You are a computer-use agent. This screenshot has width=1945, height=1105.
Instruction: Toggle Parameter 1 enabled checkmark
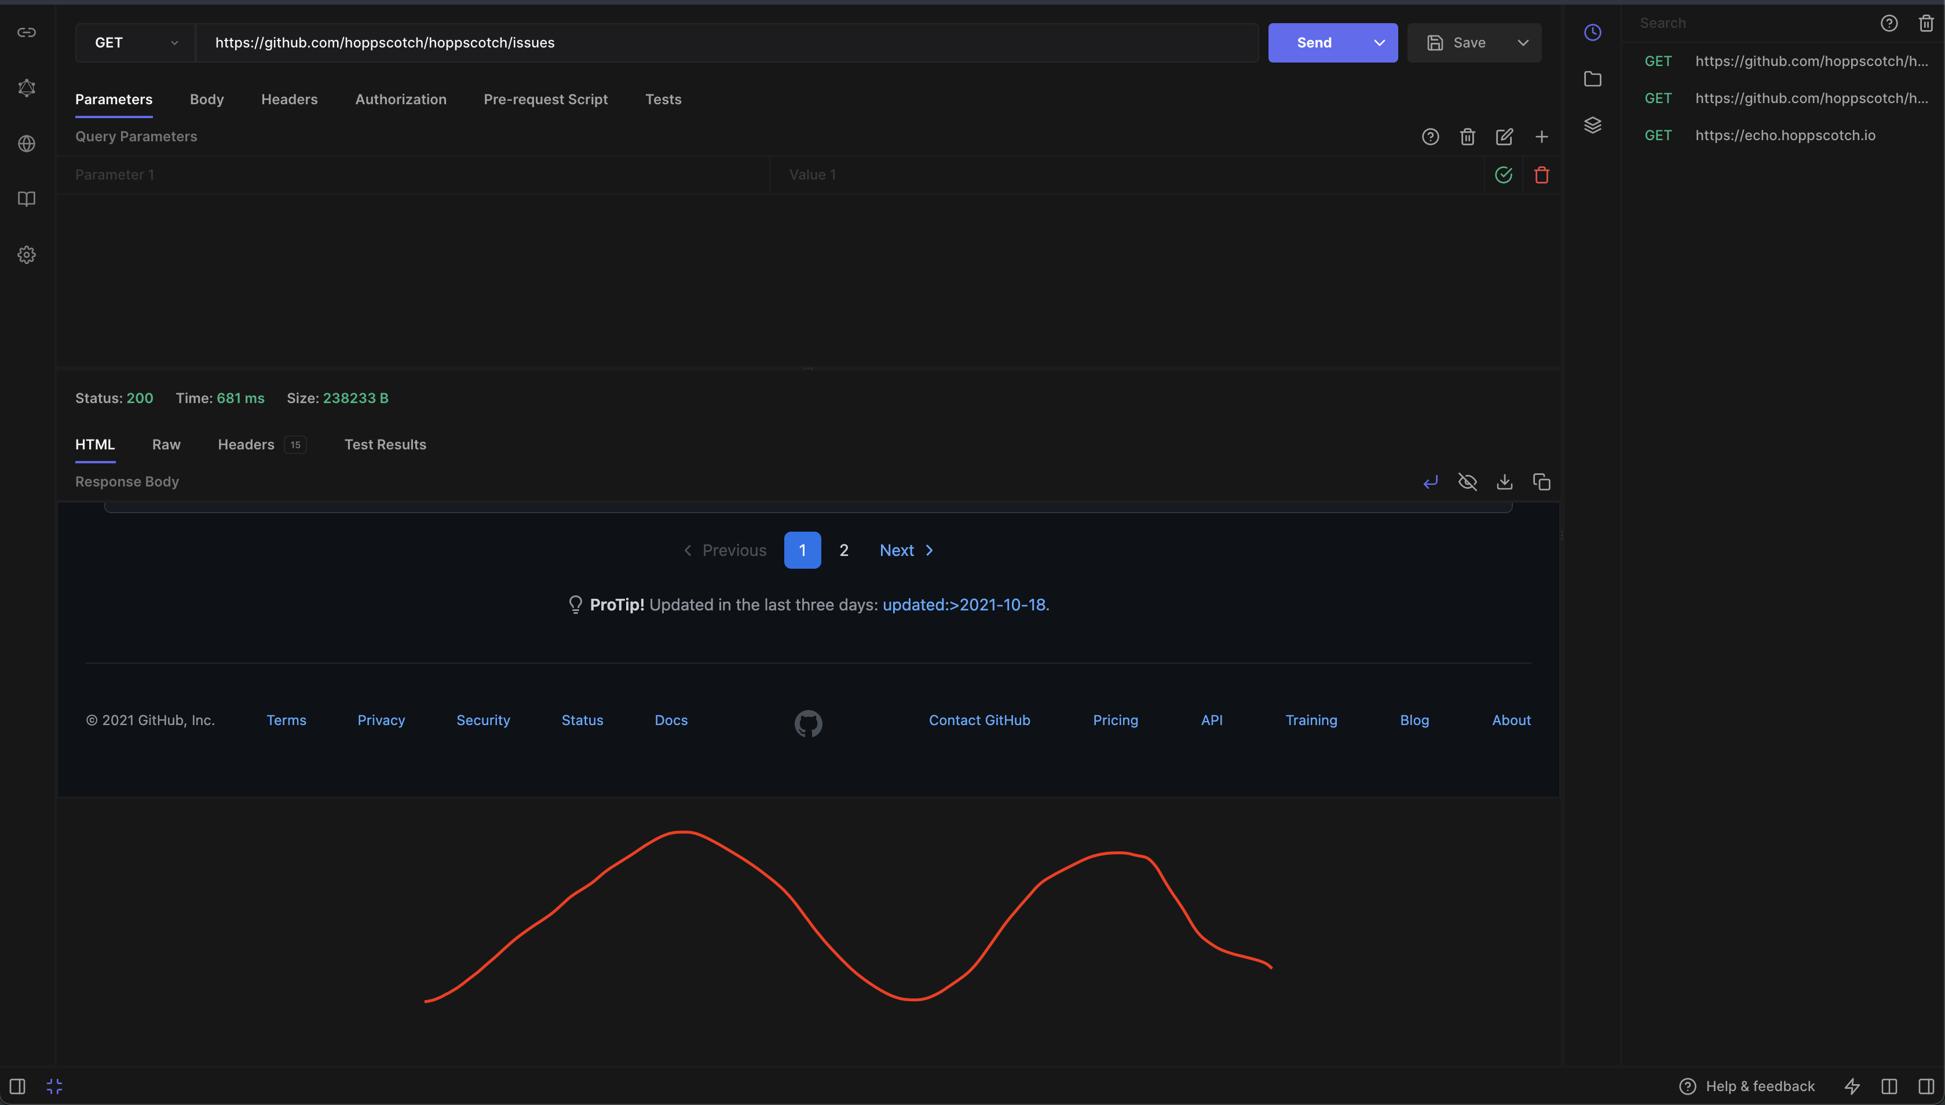pos(1503,175)
